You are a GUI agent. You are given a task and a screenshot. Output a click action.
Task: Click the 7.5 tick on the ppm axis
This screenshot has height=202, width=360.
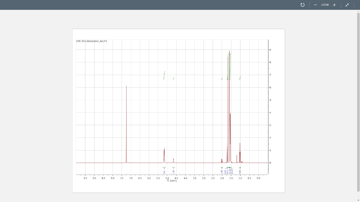pyautogui.click(x=122, y=178)
